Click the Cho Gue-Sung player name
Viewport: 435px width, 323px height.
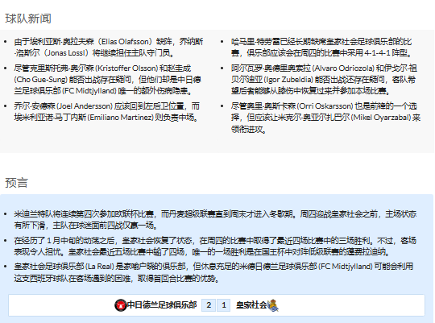pos(41,80)
